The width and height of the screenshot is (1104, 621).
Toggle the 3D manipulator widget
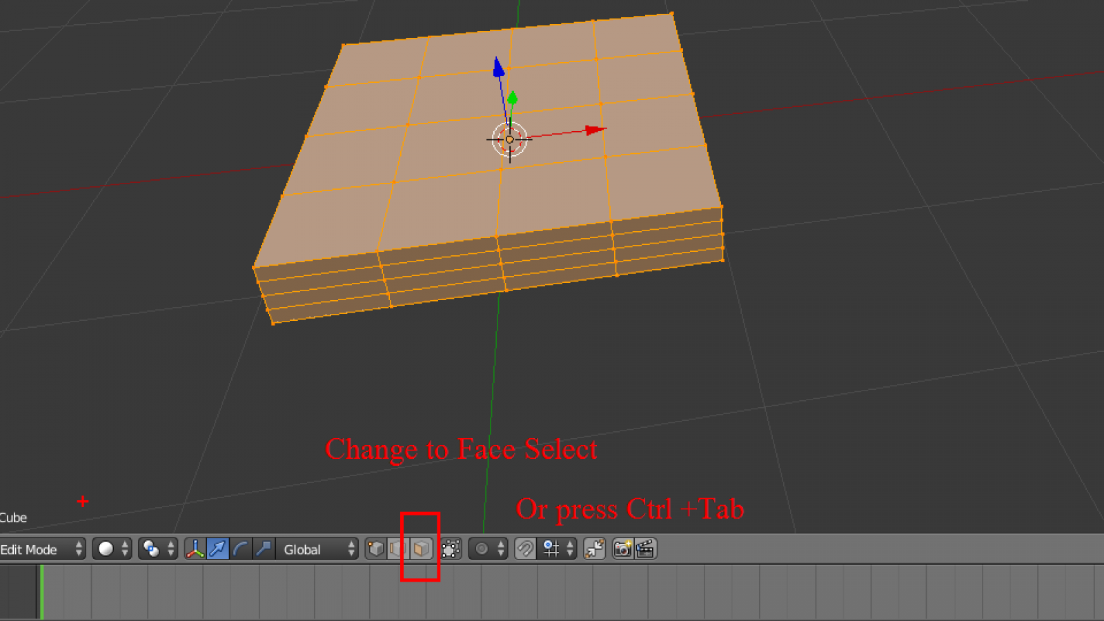pos(195,549)
